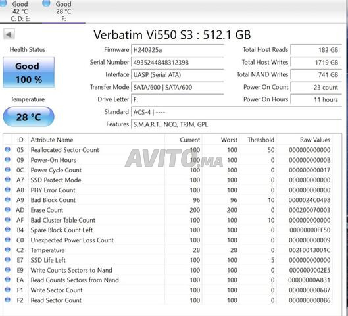Click the Threshold column header
The height and width of the screenshot is (316, 348).
pos(258,140)
